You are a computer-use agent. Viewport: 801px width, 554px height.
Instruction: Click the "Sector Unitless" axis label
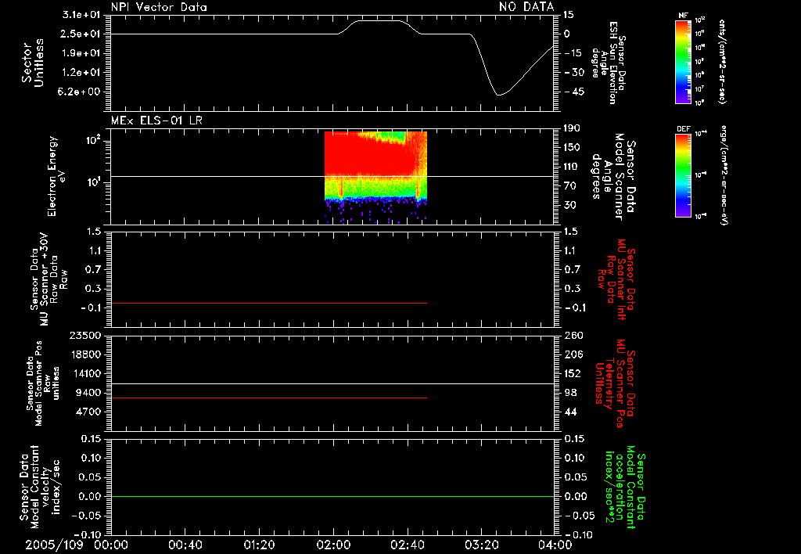(x=33, y=63)
